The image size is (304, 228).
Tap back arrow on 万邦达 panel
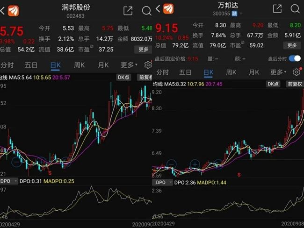click(158, 8)
